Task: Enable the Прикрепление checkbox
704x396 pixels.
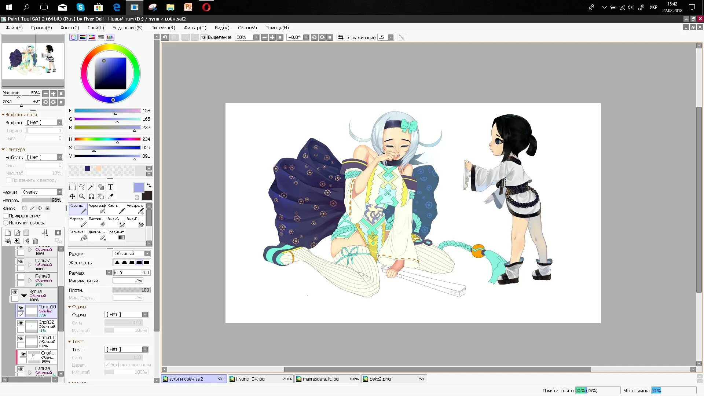Action: coord(6,216)
